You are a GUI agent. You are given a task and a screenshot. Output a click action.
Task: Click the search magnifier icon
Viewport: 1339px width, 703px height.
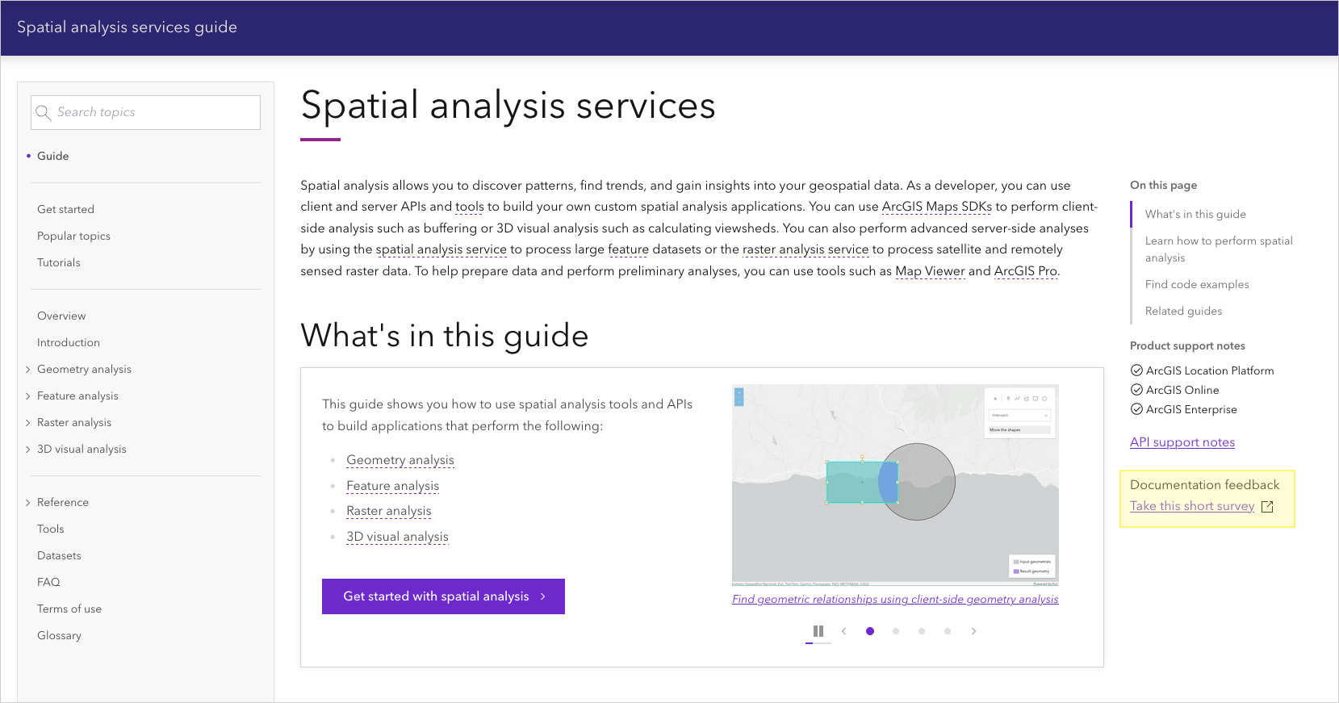pyautogui.click(x=44, y=113)
